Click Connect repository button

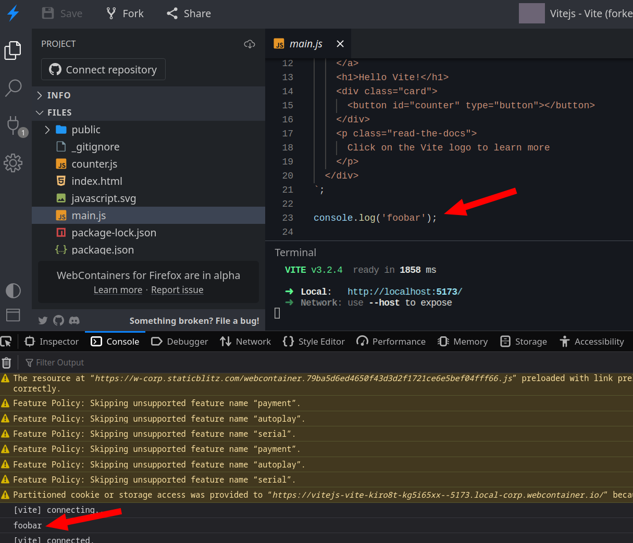(103, 69)
